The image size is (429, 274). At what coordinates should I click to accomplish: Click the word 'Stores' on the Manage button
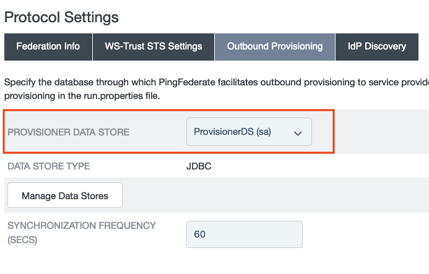pyautogui.click(x=94, y=196)
